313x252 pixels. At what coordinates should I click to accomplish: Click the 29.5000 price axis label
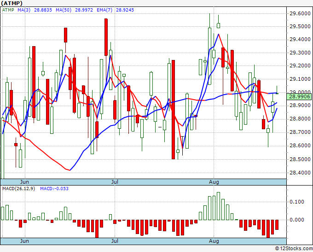click(x=300, y=26)
